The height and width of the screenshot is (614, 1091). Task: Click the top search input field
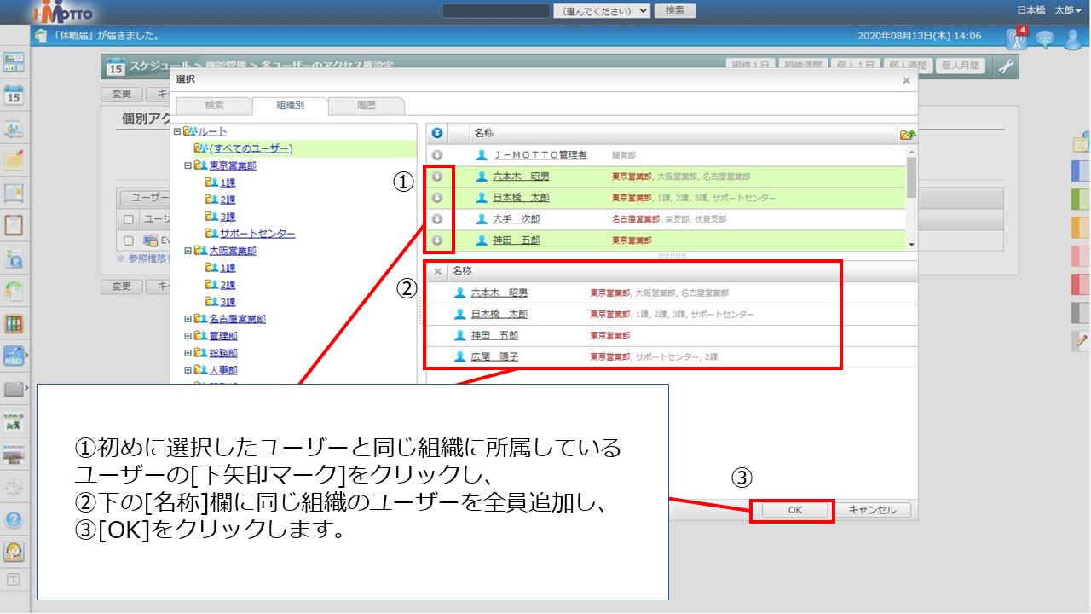coord(496,10)
